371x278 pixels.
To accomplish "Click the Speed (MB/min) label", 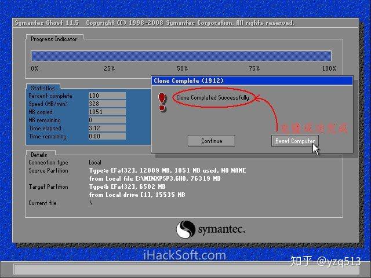I will 48,104.
